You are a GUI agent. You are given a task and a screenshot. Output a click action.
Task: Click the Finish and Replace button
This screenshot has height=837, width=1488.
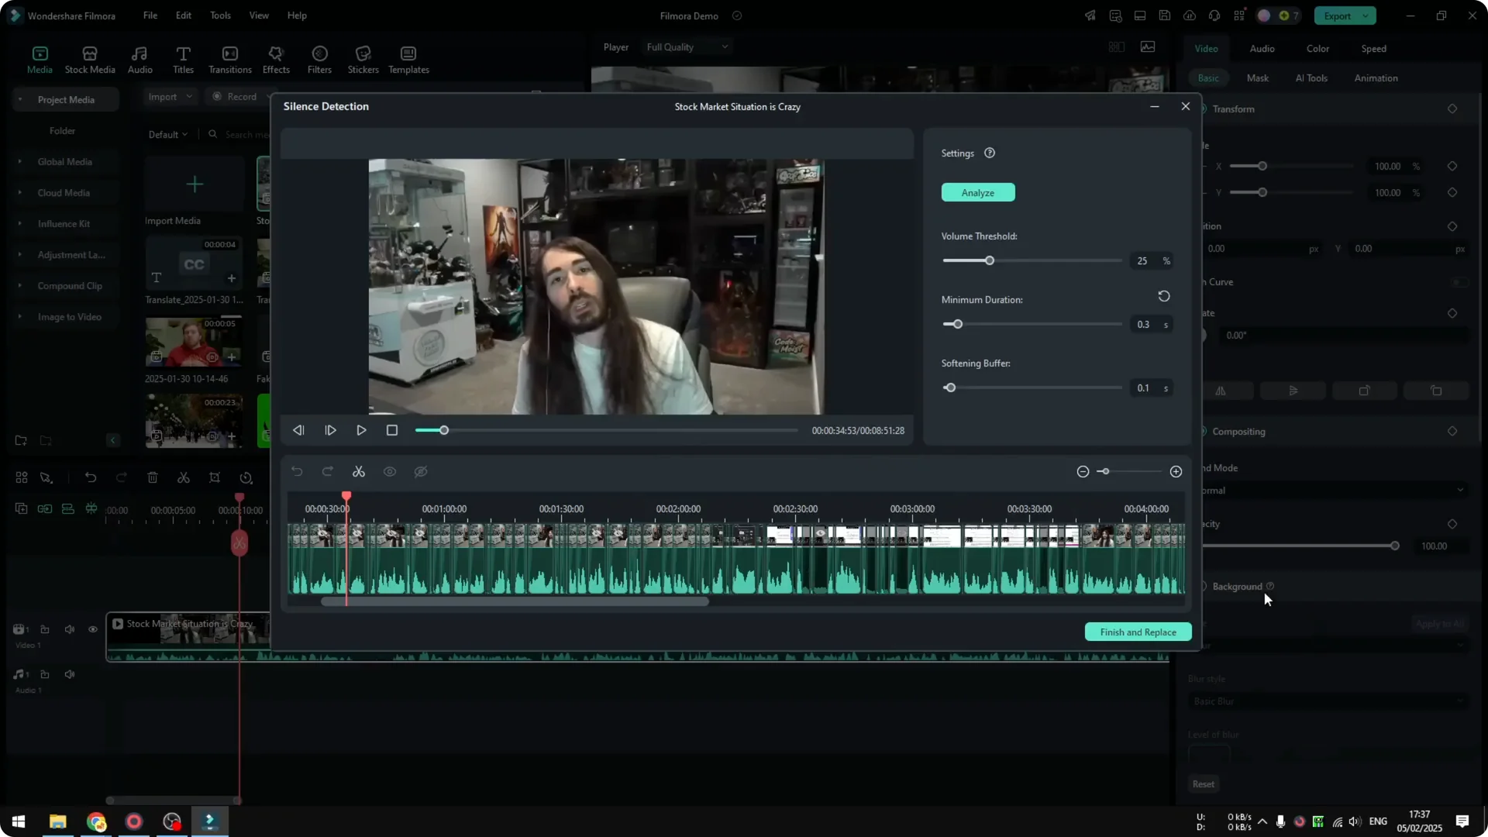(1138, 632)
